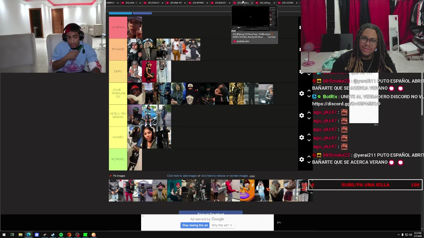Click the orange TRYHARD tier label
This screenshot has height=238, width=424.
118,49
